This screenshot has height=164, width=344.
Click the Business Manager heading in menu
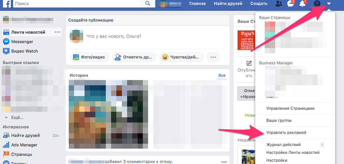pos(276,63)
